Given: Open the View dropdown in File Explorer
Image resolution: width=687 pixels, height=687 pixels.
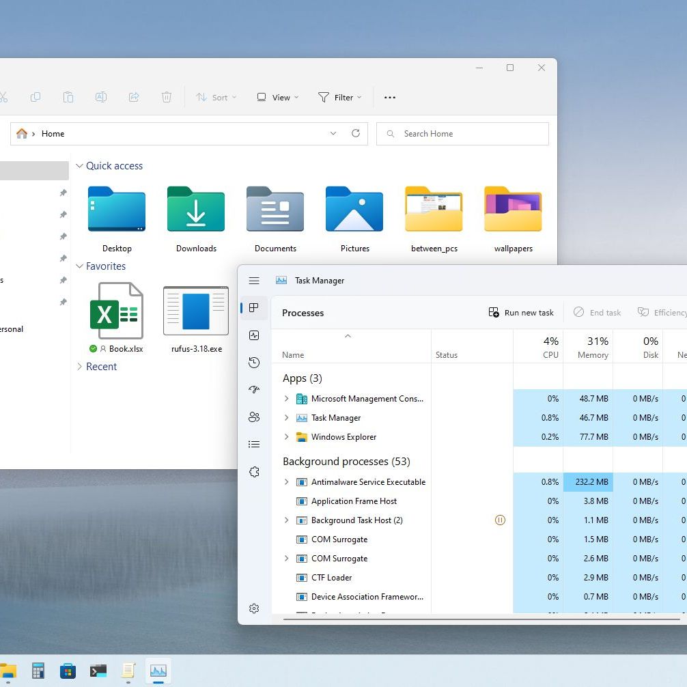Looking at the screenshot, I should click(x=278, y=97).
